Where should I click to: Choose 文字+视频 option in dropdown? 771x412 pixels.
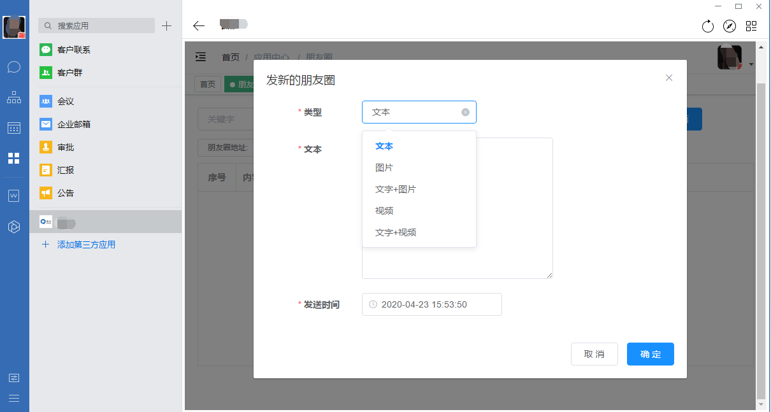[x=396, y=232]
